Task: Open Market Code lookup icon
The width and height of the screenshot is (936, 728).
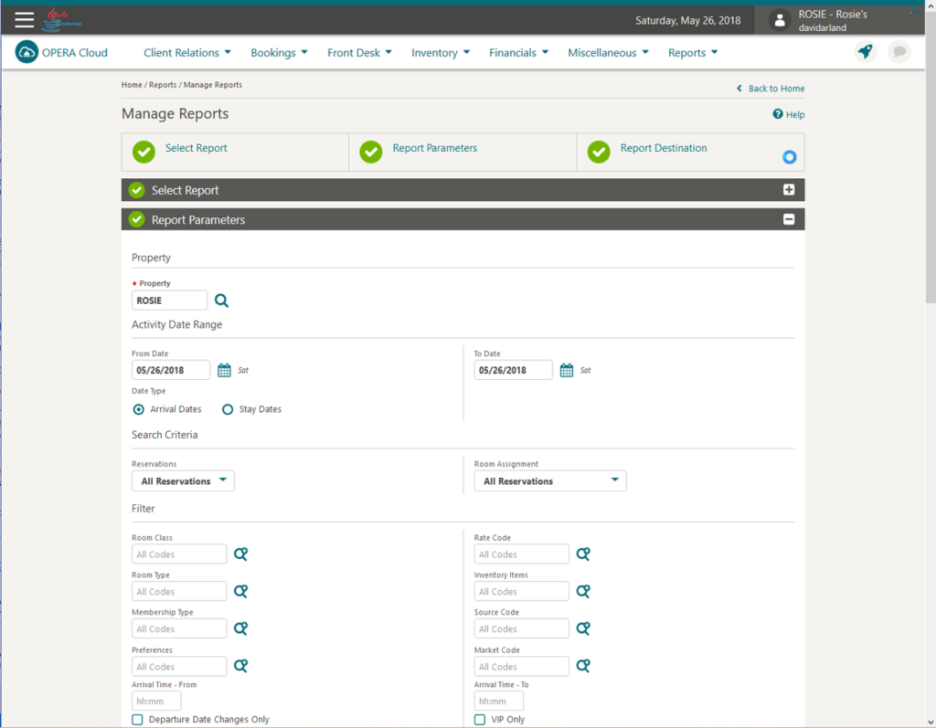Action: tap(583, 665)
